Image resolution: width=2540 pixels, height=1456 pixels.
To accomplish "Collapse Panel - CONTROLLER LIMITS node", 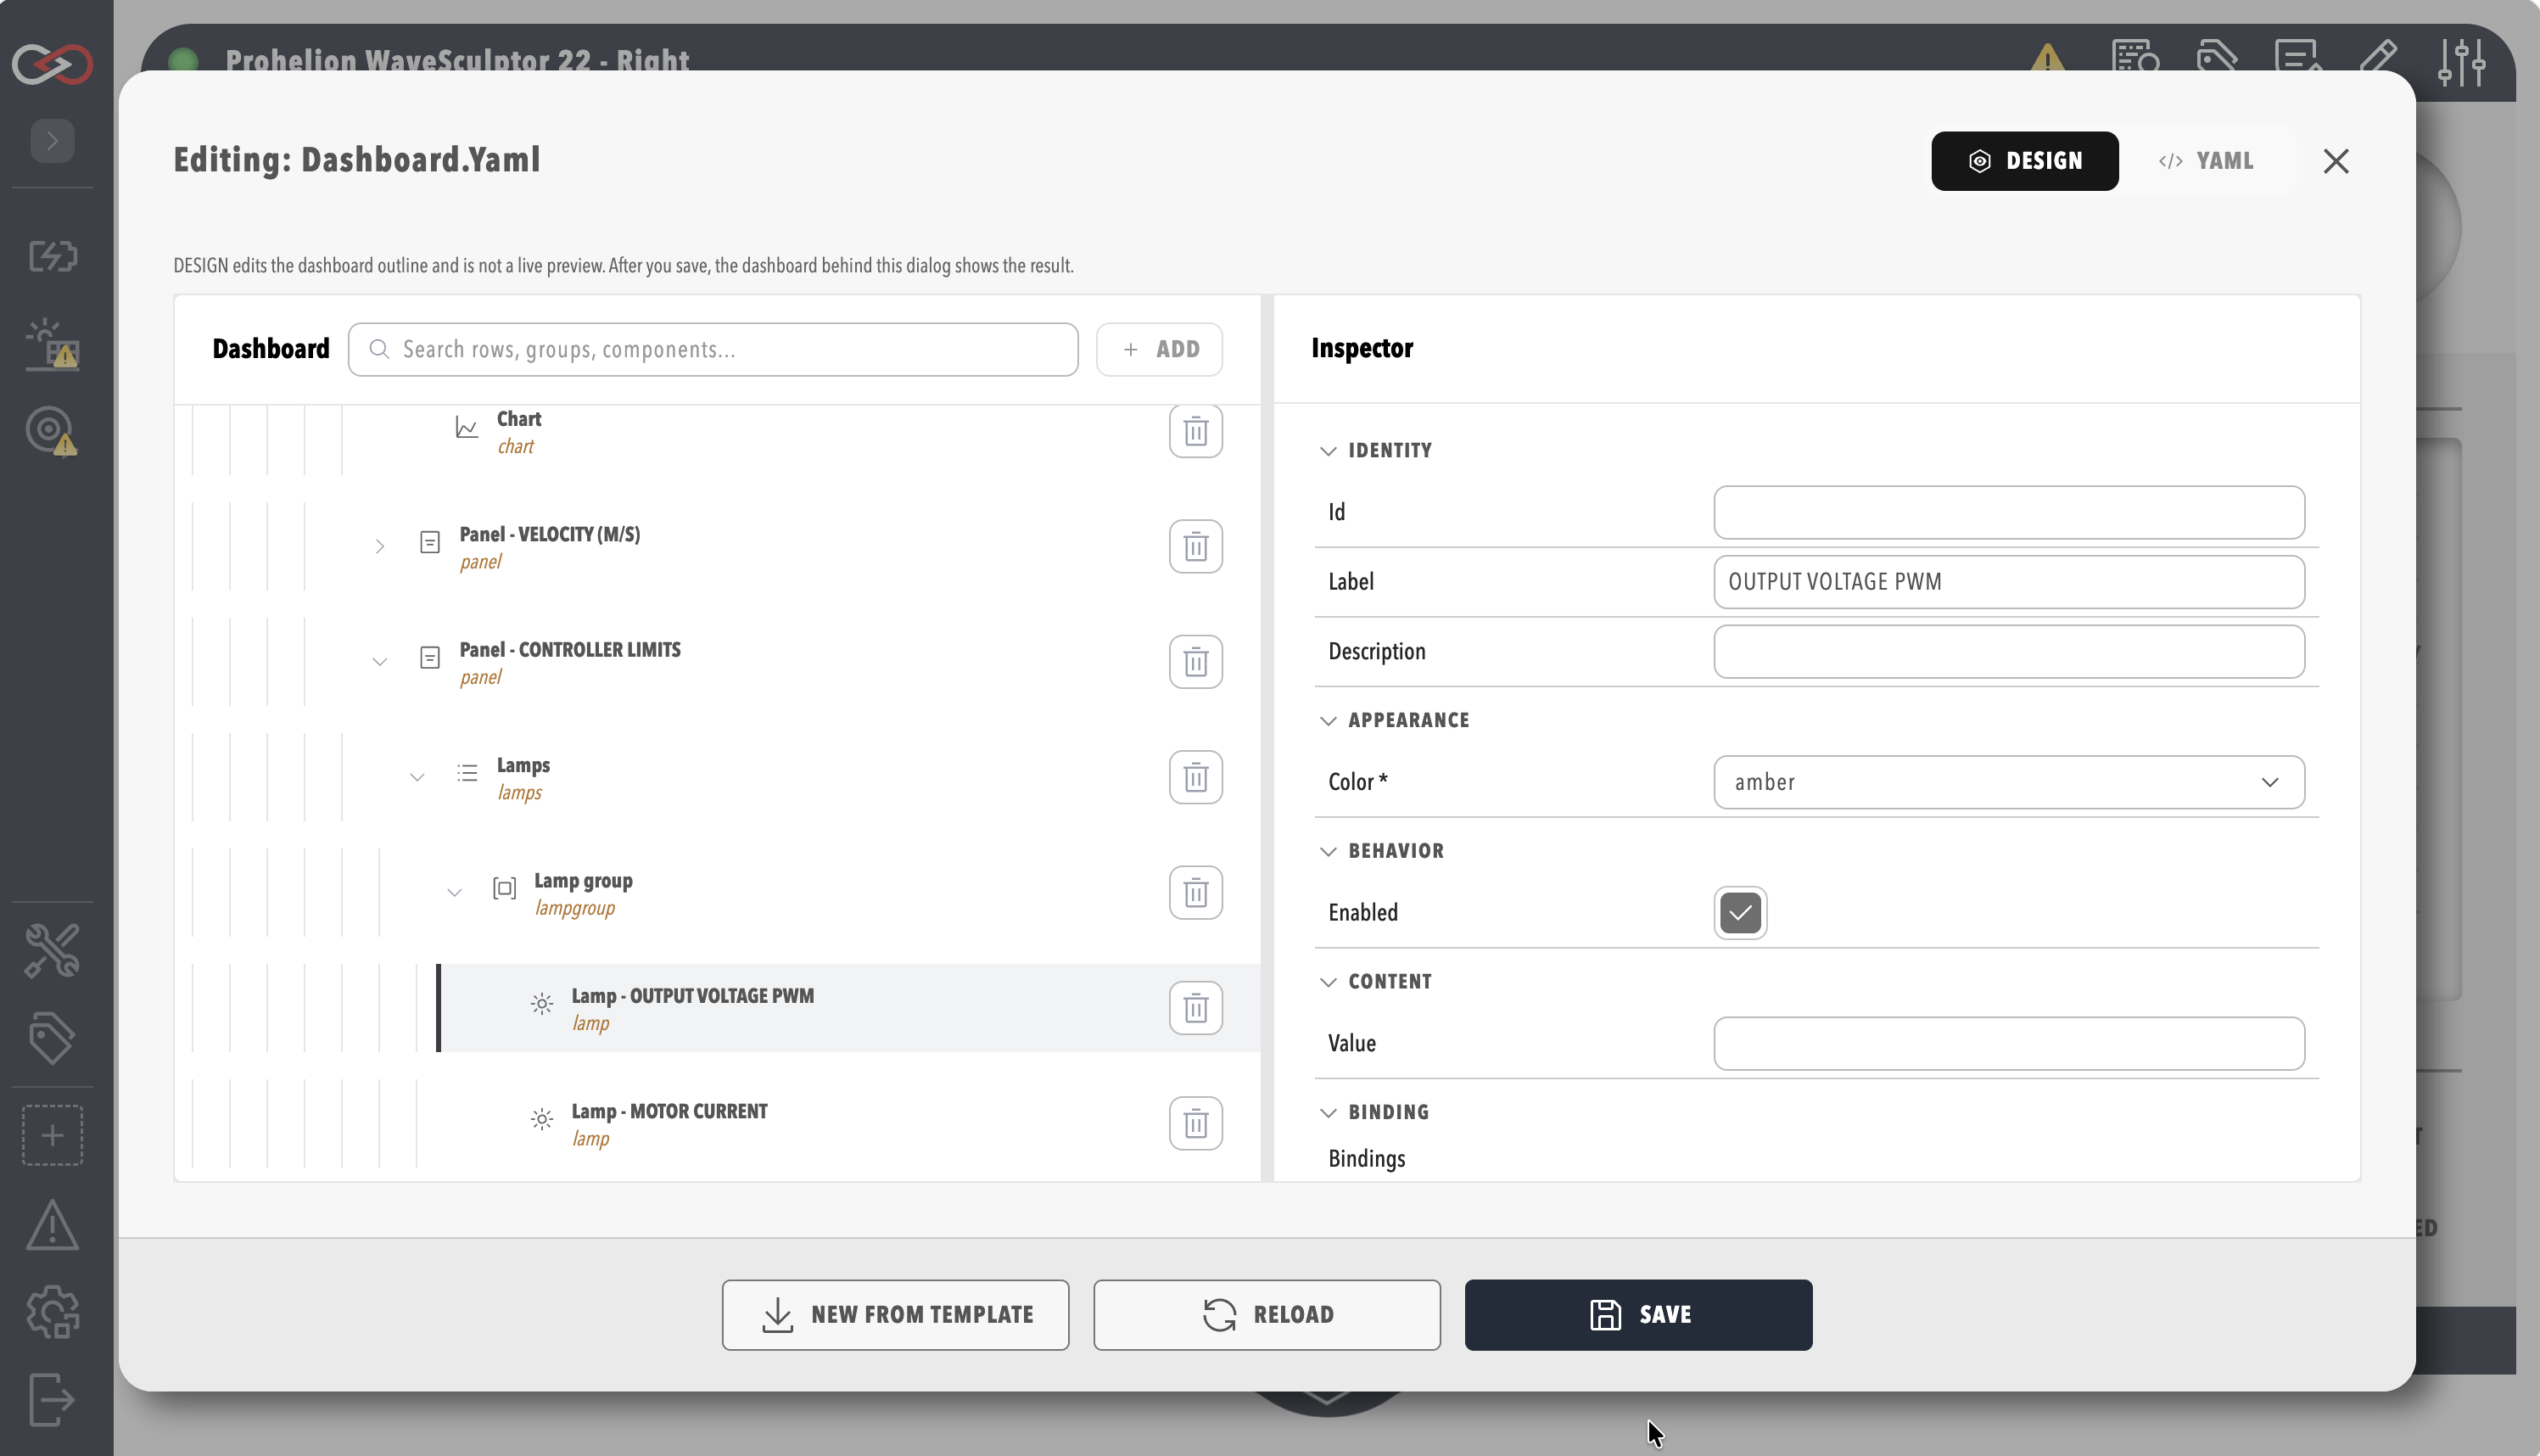I will tap(380, 661).
